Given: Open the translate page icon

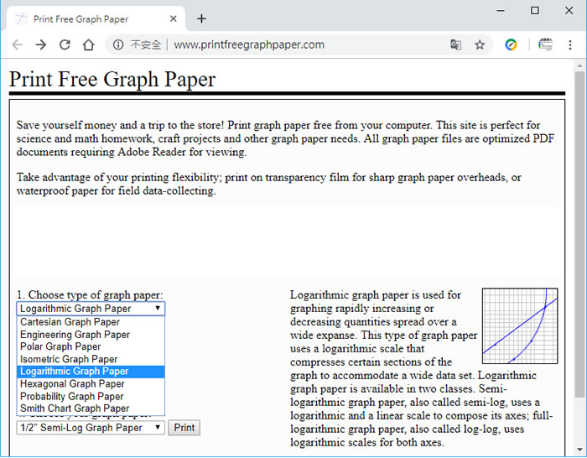Looking at the screenshot, I should 455,45.
